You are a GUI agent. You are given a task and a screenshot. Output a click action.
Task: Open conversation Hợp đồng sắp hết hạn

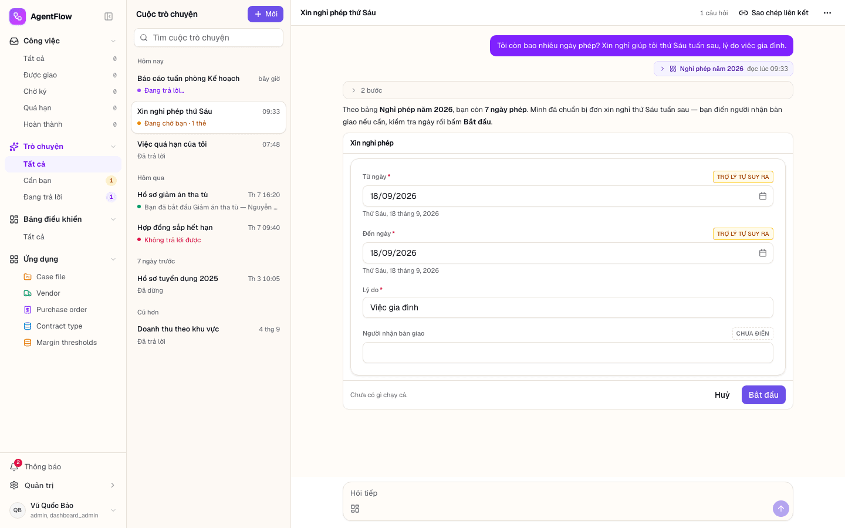209,233
